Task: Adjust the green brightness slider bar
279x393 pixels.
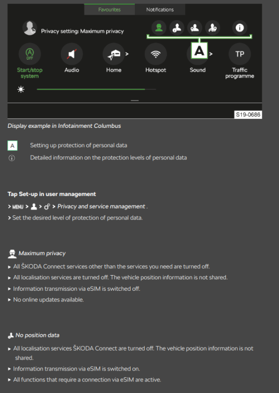Action: (96, 89)
